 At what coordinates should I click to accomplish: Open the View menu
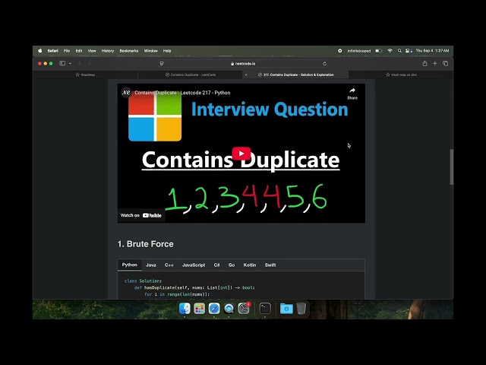point(92,51)
